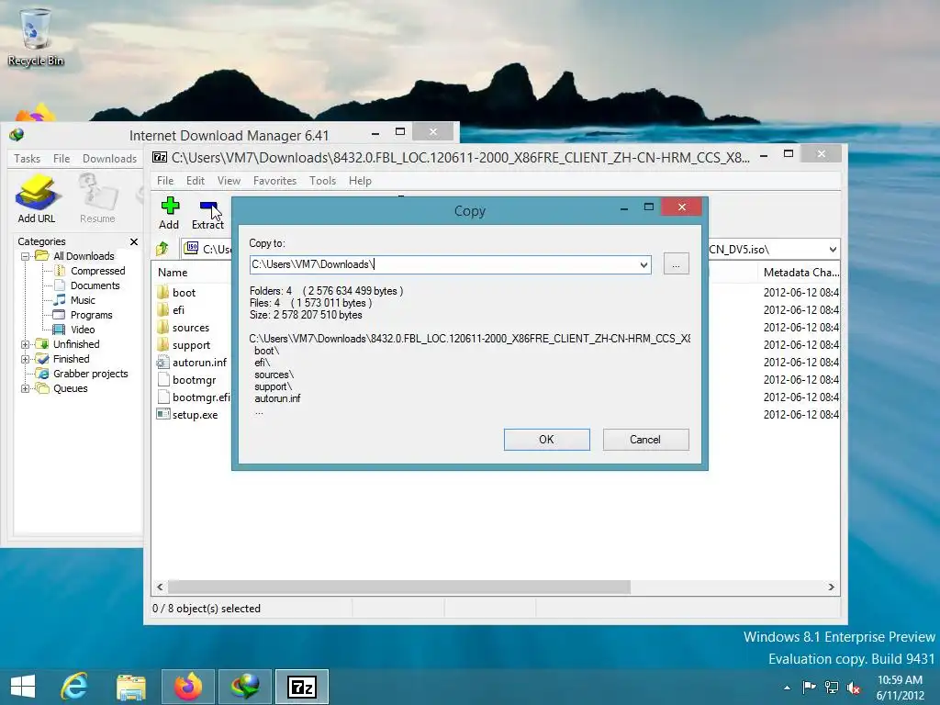Select setup.exe in 7-Zip file list

(x=195, y=414)
